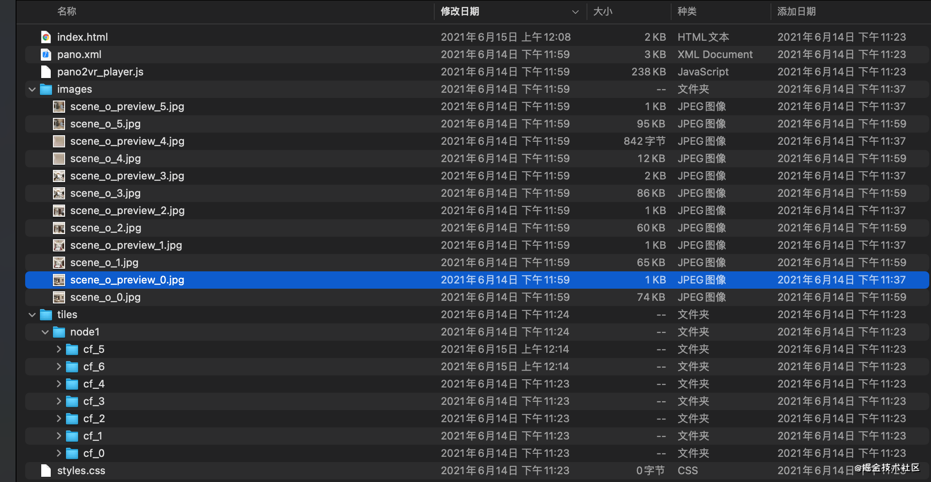Click the scene_o_5.jpg thumbnail icon
931x482 pixels.
(x=59, y=124)
